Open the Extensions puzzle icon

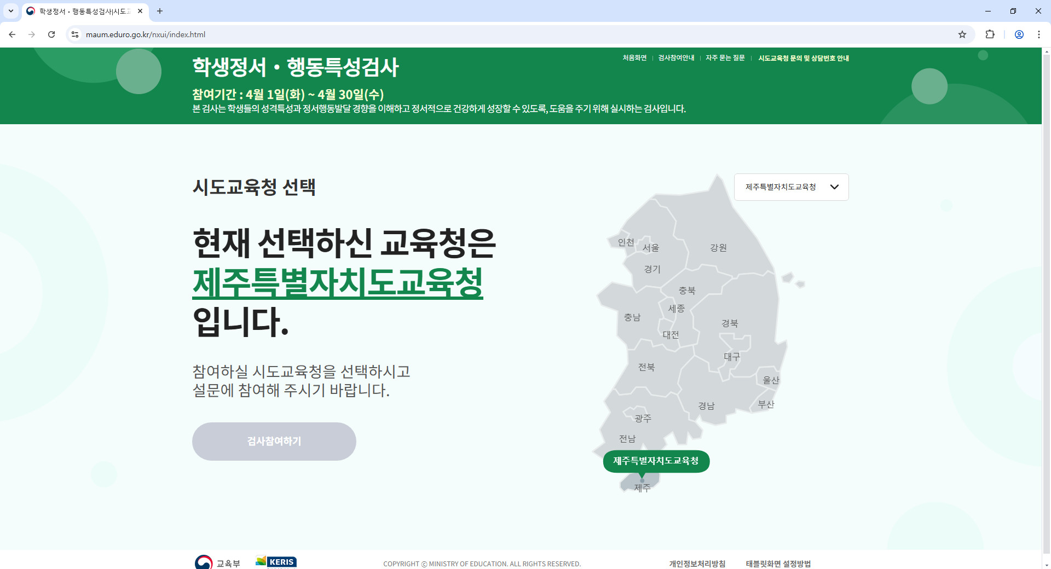pyautogui.click(x=990, y=34)
